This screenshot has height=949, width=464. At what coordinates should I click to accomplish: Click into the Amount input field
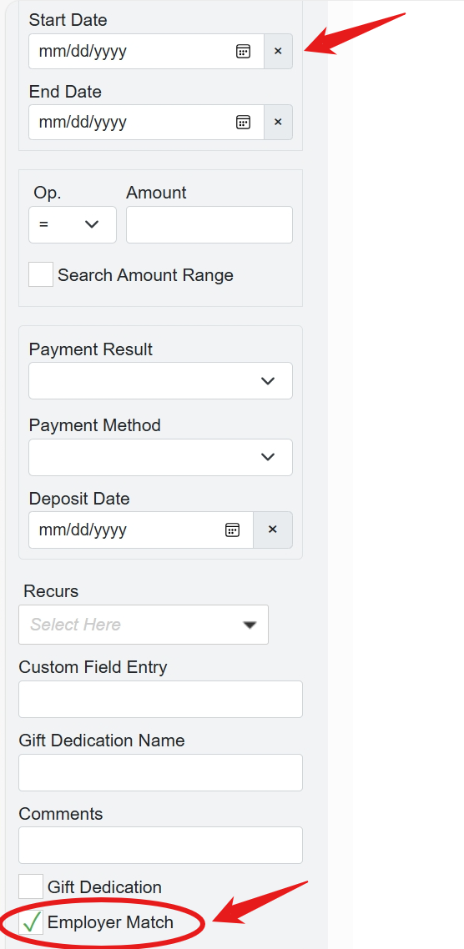[209, 224]
